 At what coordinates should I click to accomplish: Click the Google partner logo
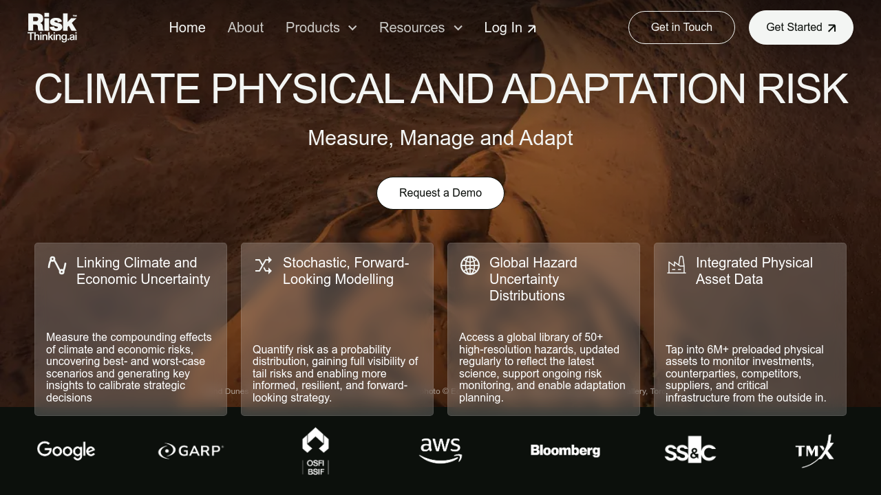coord(66,451)
